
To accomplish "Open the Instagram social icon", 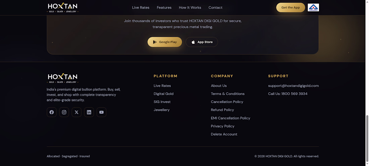I will pyautogui.click(x=64, y=112).
